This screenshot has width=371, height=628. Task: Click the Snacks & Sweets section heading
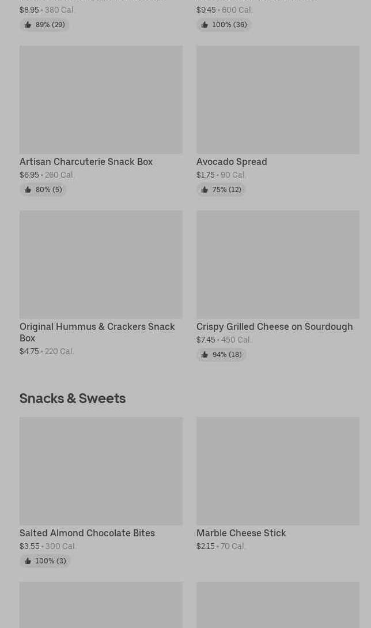73,398
